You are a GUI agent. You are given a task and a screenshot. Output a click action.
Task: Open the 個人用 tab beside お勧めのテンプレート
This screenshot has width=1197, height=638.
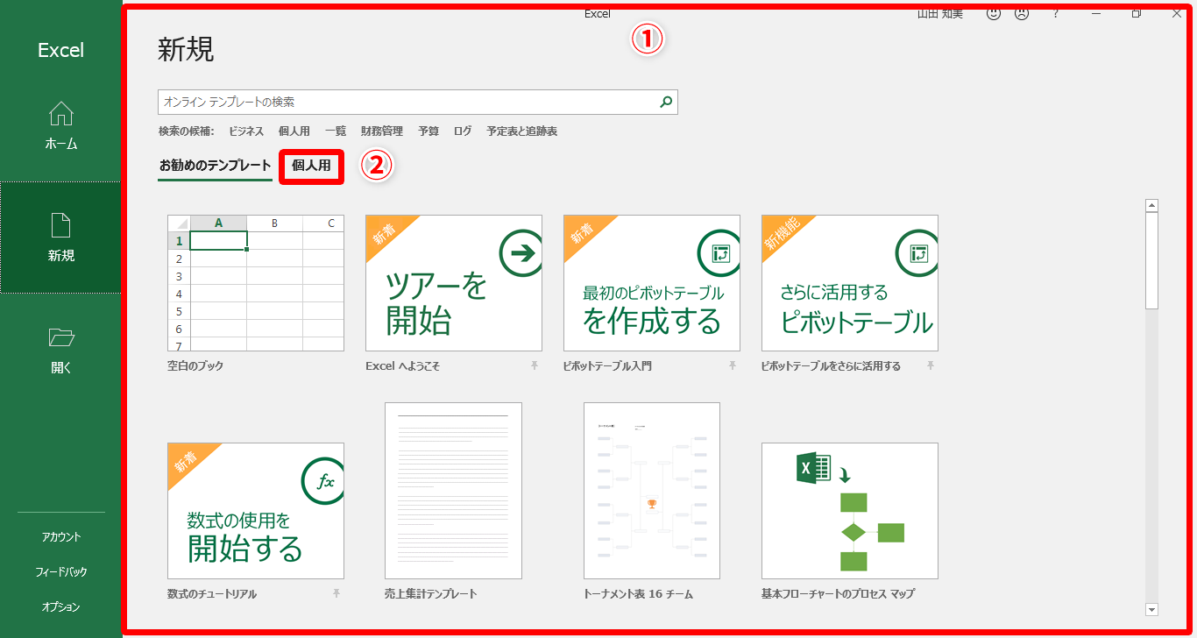(311, 166)
